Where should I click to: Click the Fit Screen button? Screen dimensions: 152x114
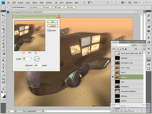tap(46, 8)
